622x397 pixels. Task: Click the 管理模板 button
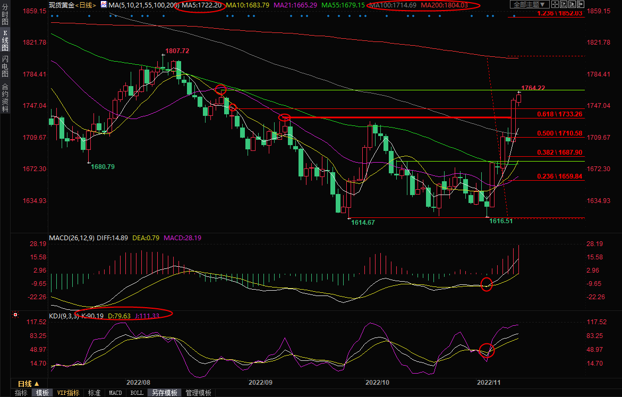coord(198,393)
